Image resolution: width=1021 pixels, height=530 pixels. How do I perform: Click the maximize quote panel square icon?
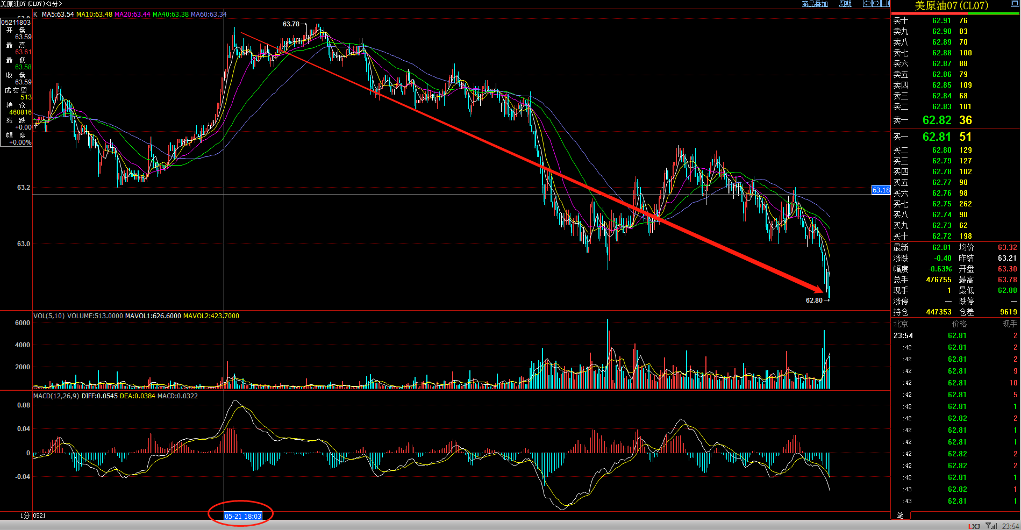click(x=1015, y=4)
